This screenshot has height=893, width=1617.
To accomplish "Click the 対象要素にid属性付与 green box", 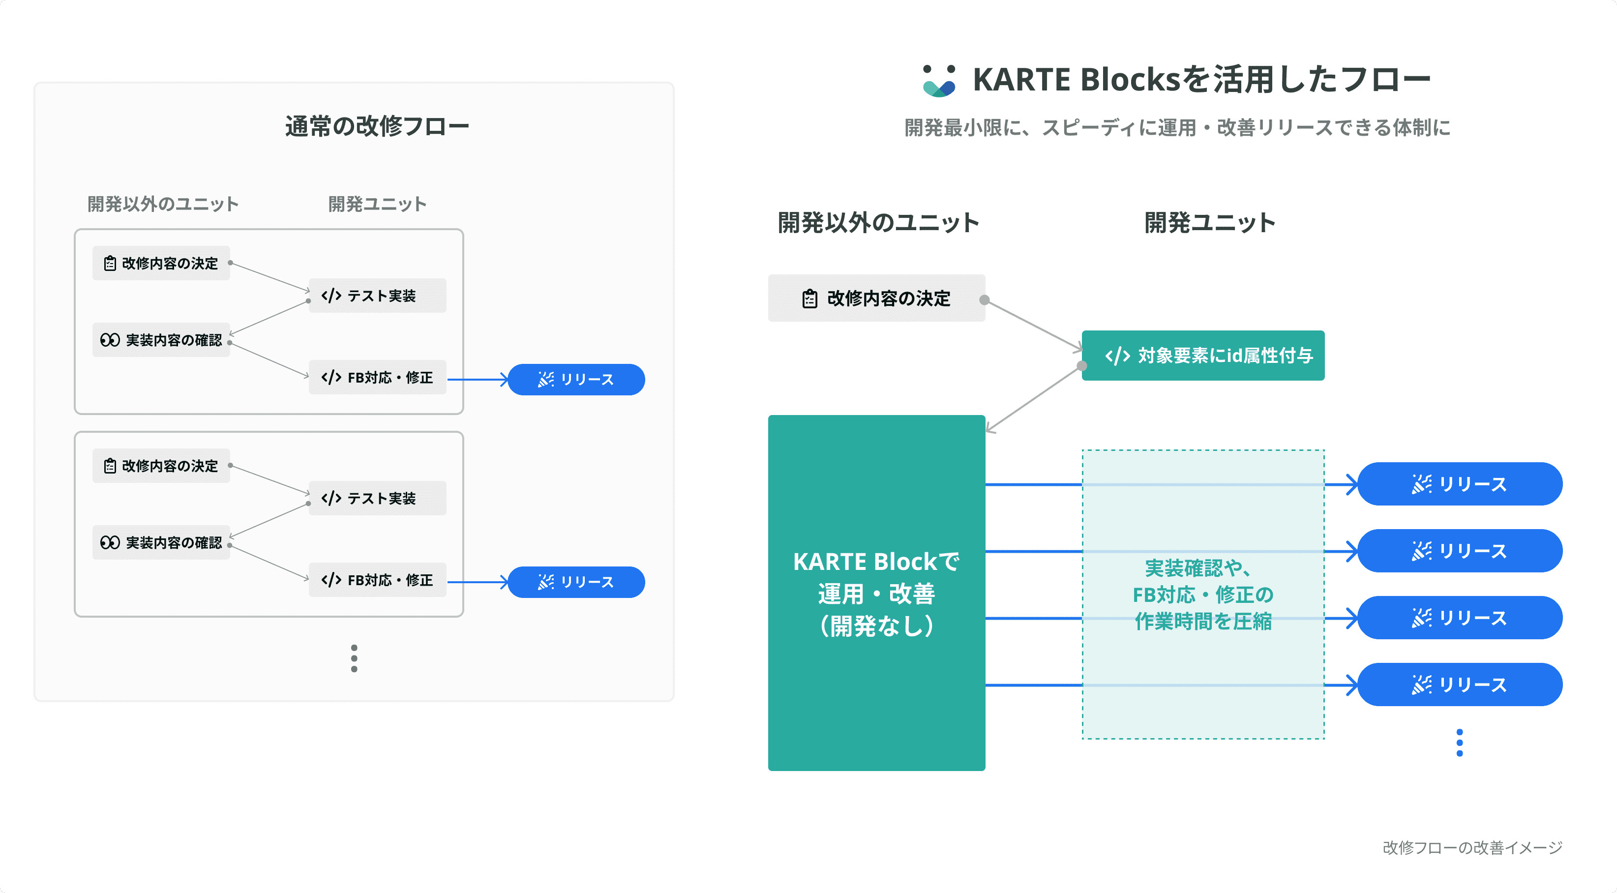I will [1203, 356].
